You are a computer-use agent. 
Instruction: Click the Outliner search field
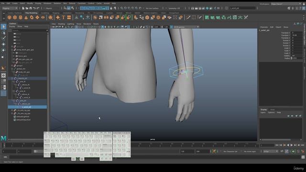tap(29, 31)
